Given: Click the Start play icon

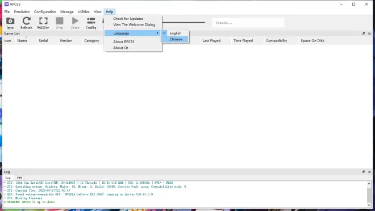Looking at the screenshot, I should click(75, 23).
